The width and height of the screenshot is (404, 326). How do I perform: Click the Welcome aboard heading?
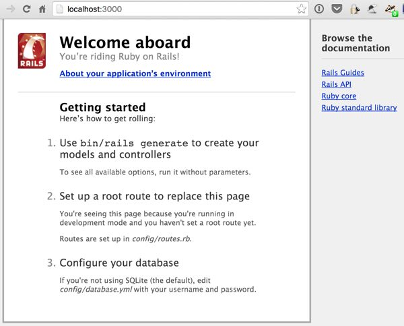point(125,42)
